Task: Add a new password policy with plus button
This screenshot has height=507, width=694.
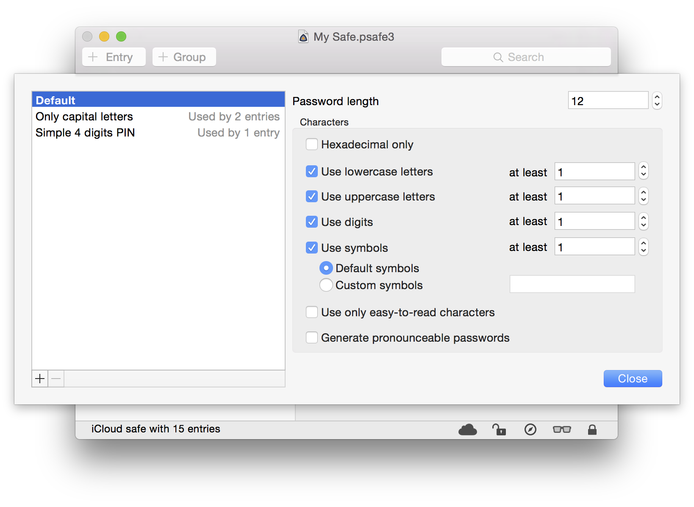Action: (40, 379)
